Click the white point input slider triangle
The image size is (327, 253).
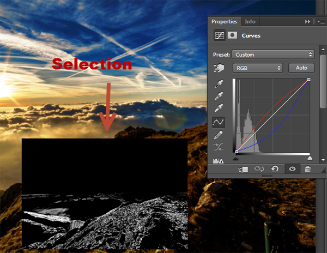pyautogui.click(x=310, y=158)
